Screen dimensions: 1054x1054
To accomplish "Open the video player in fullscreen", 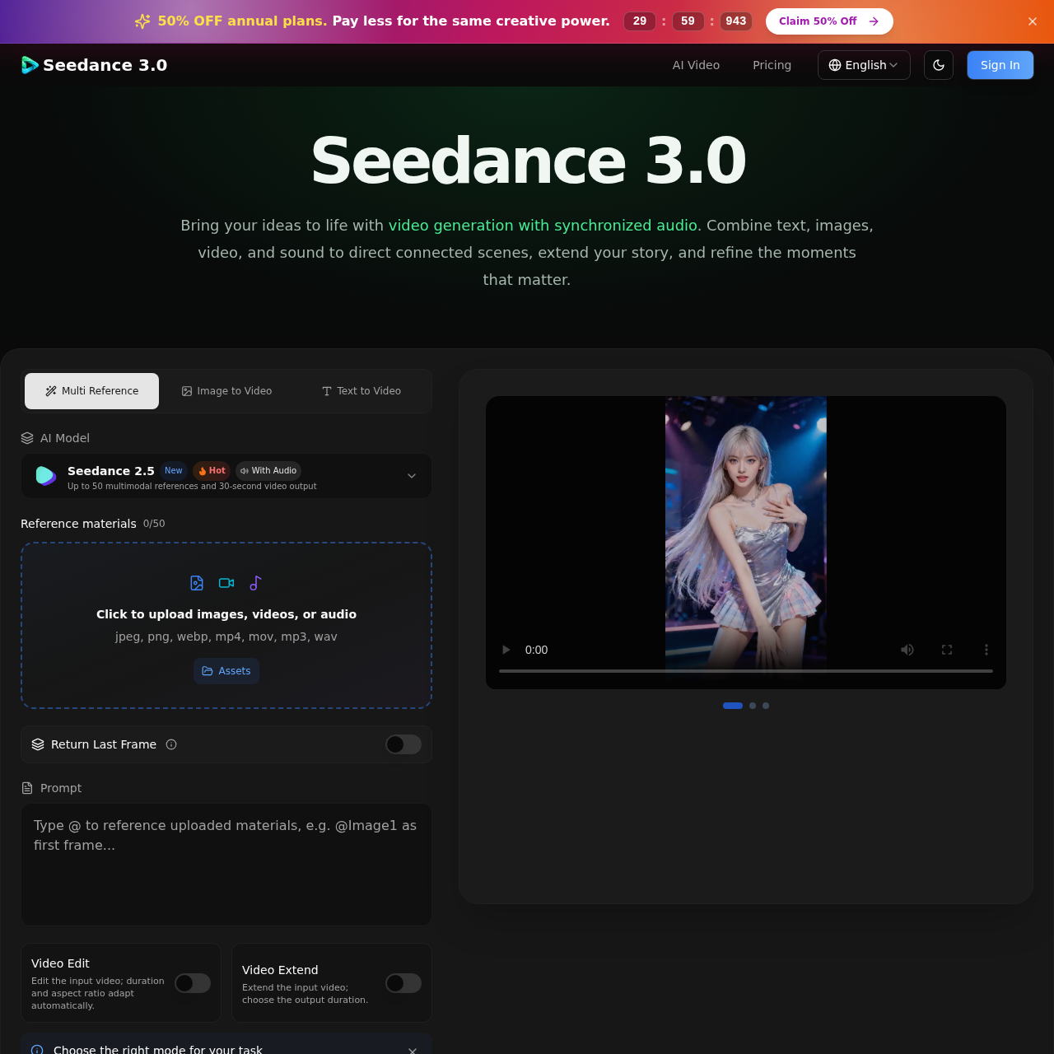I will point(947,650).
